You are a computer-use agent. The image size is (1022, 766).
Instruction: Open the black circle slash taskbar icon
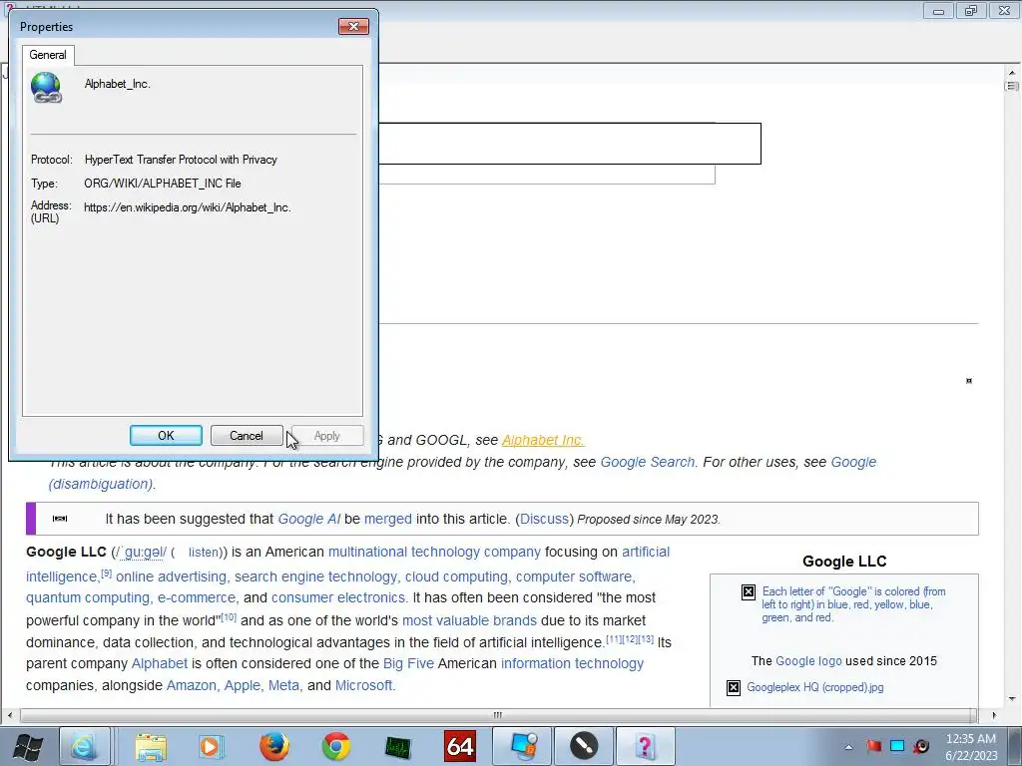pyautogui.click(x=584, y=746)
